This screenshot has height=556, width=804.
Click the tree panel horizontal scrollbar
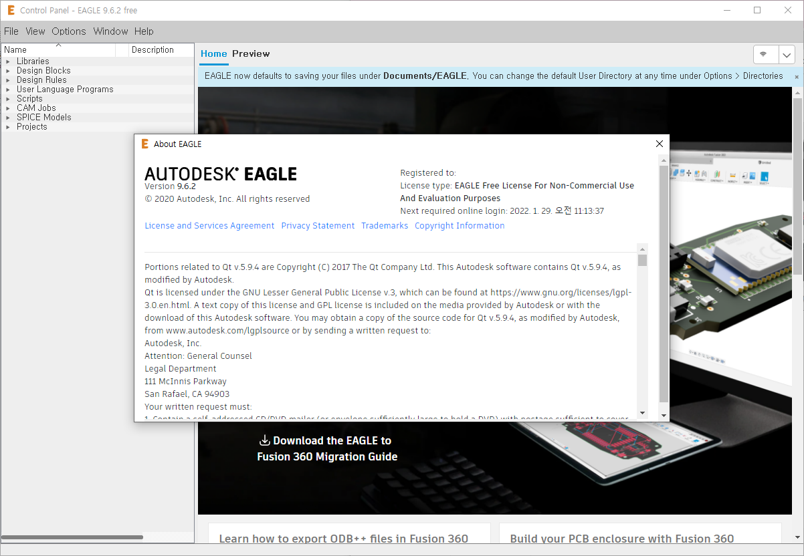72,537
